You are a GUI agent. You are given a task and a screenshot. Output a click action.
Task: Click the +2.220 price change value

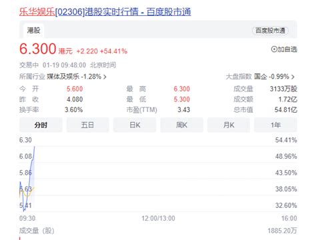[x=87, y=51]
